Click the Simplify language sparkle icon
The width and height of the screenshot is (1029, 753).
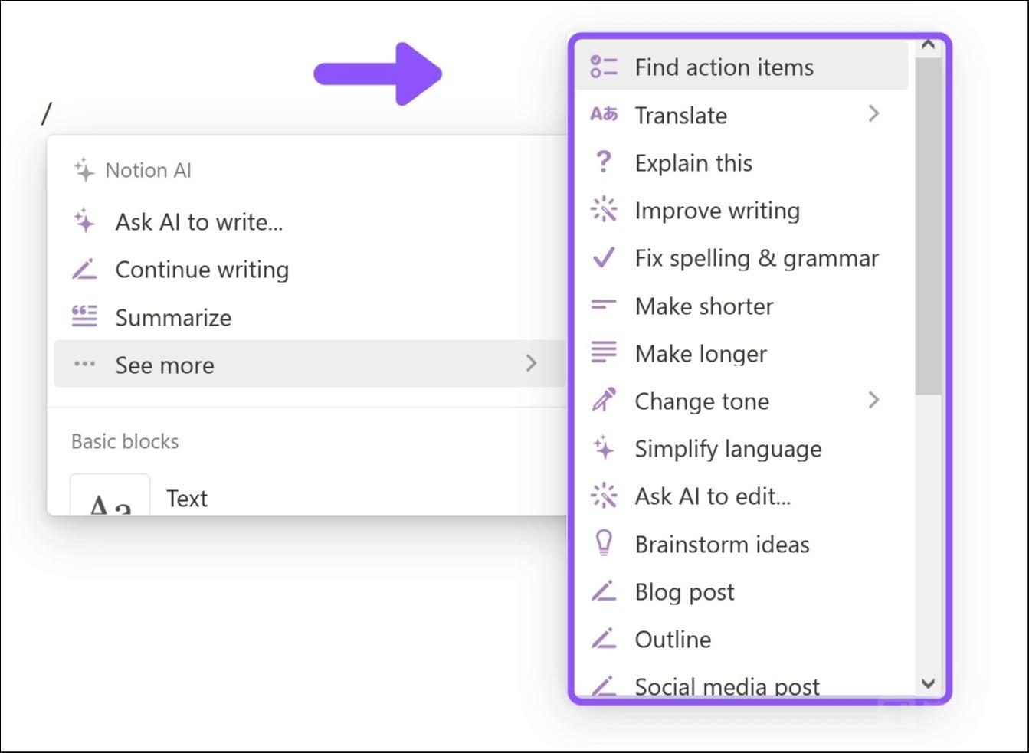coord(604,448)
